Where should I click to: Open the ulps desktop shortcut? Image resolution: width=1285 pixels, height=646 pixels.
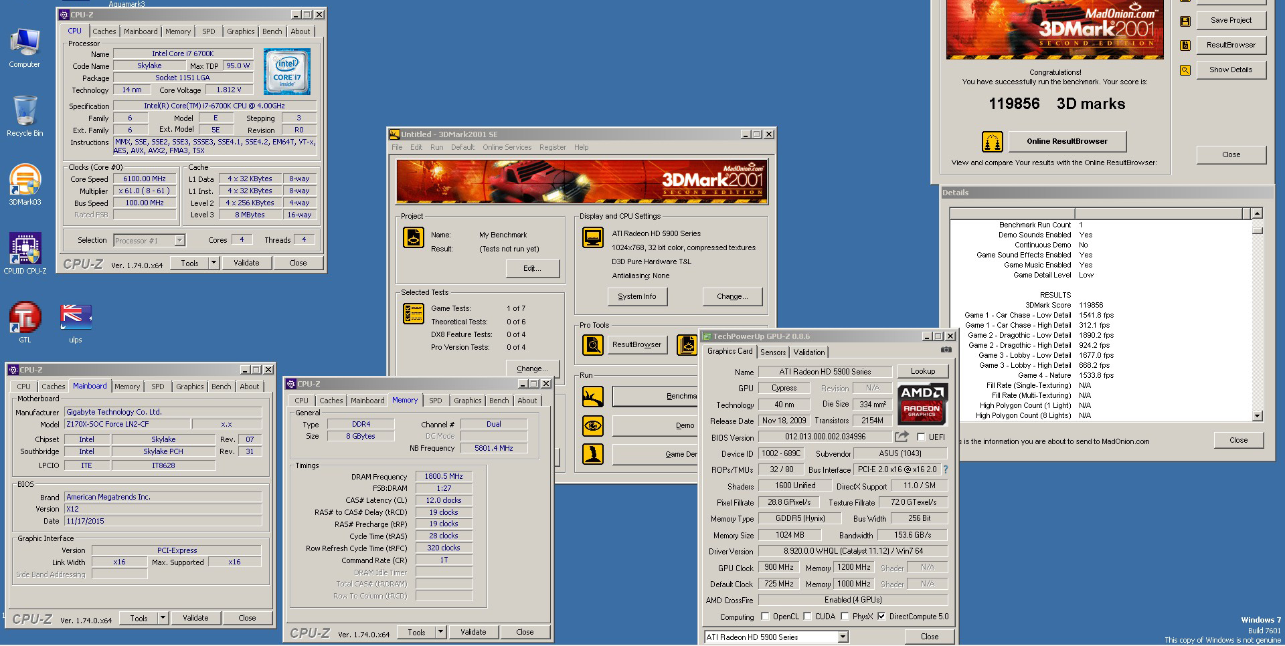click(76, 322)
